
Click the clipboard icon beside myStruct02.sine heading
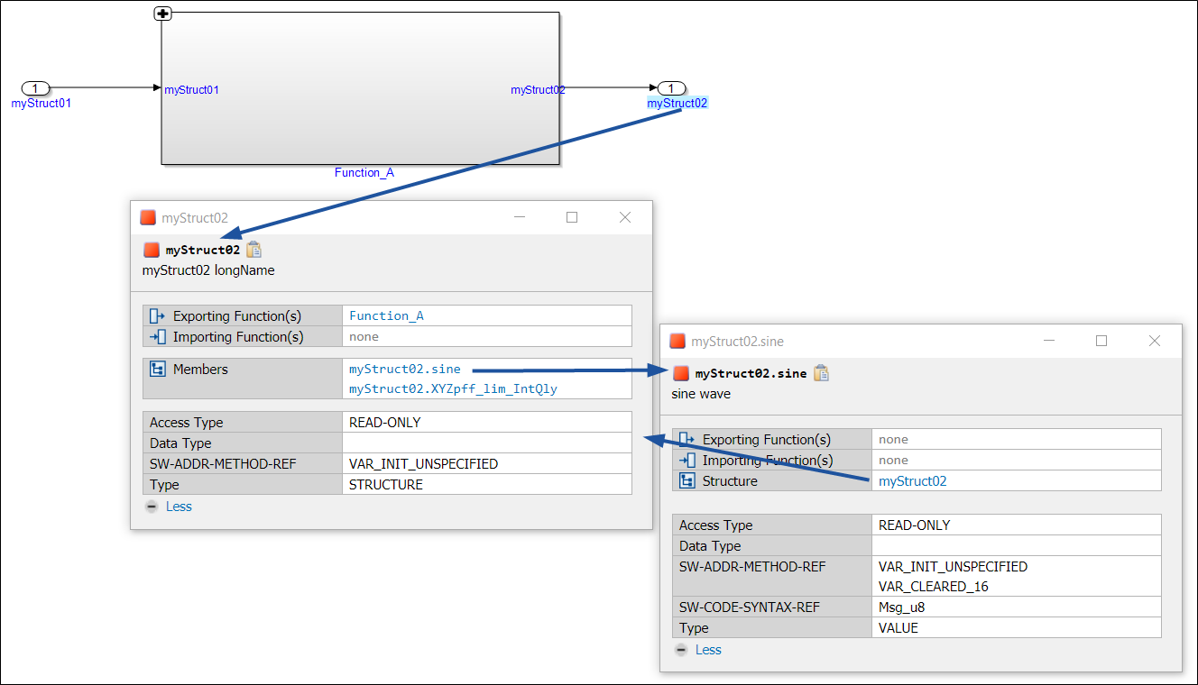point(821,373)
